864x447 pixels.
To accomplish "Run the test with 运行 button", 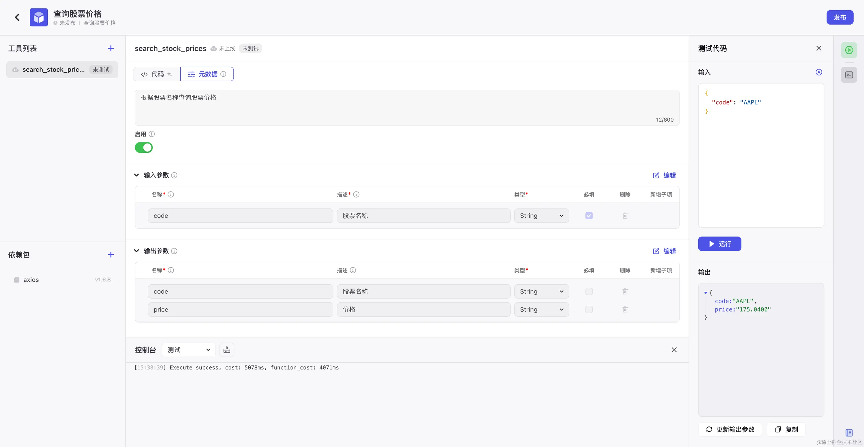I will (x=719, y=244).
